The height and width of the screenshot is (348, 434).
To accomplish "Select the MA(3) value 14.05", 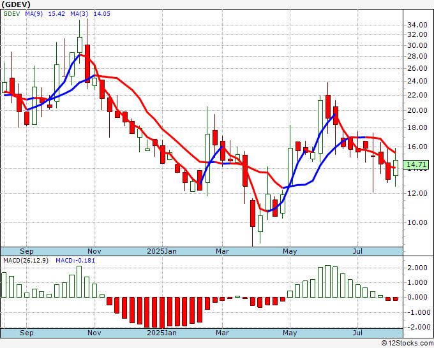I will pos(102,14).
